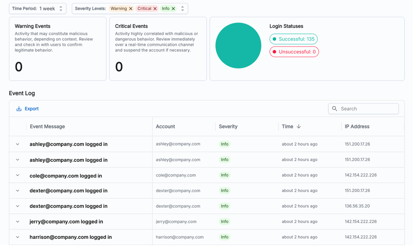Image resolution: width=413 pixels, height=246 pixels.
Task: Click the Account column header
Action: (165, 126)
